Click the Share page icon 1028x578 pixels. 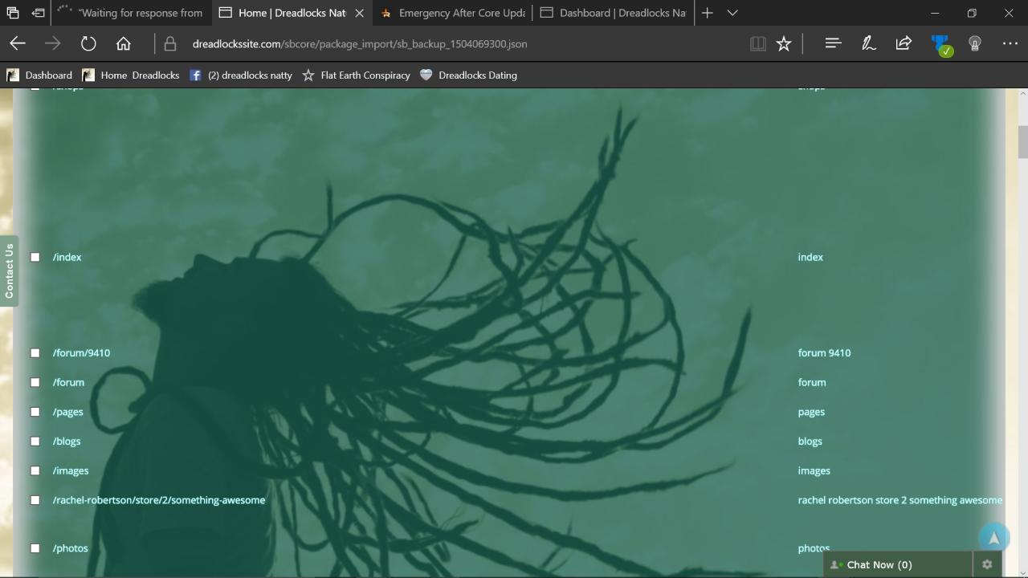pyautogui.click(x=904, y=44)
